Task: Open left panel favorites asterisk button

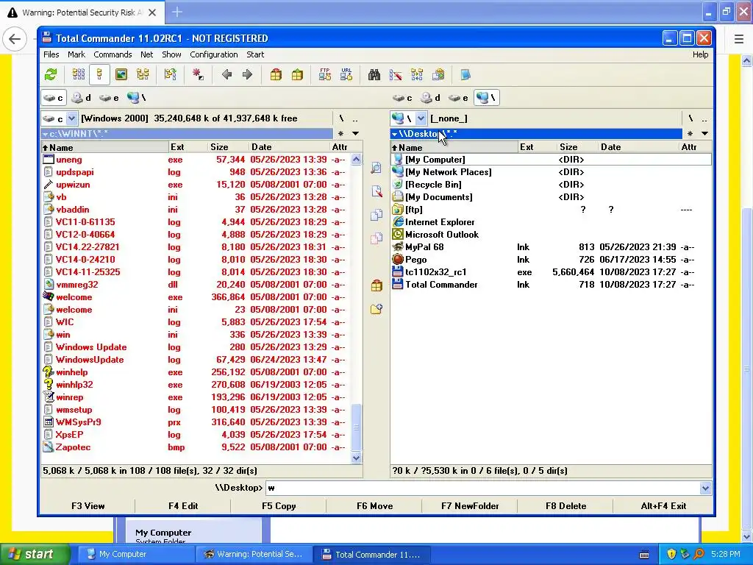Action: coord(340,134)
